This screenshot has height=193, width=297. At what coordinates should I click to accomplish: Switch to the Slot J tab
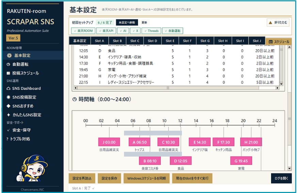click(x=257, y=41)
